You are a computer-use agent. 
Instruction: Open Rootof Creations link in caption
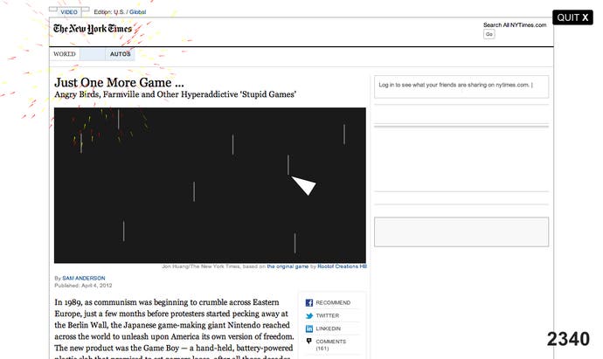pos(342,266)
